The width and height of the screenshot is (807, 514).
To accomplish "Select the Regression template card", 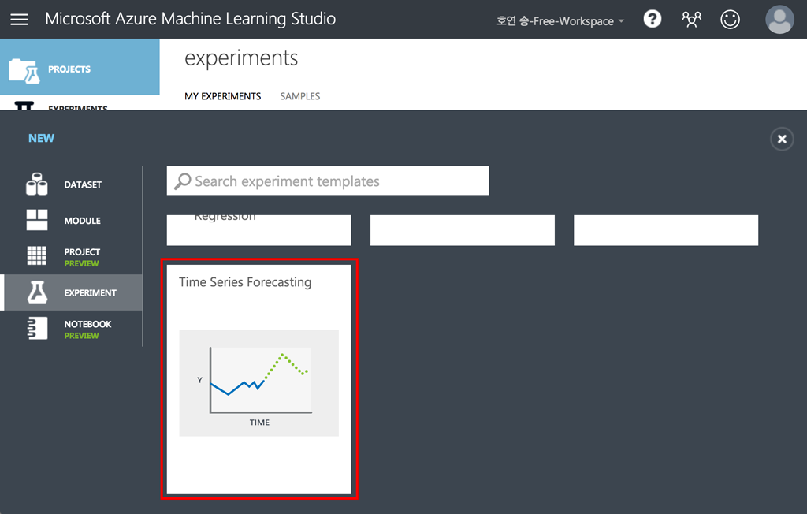I will tap(259, 229).
